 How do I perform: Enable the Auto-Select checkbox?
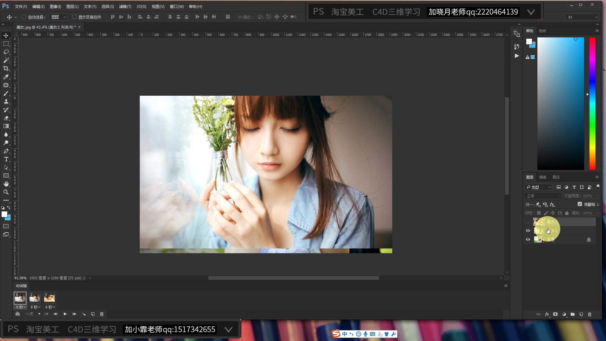pos(24,17)
